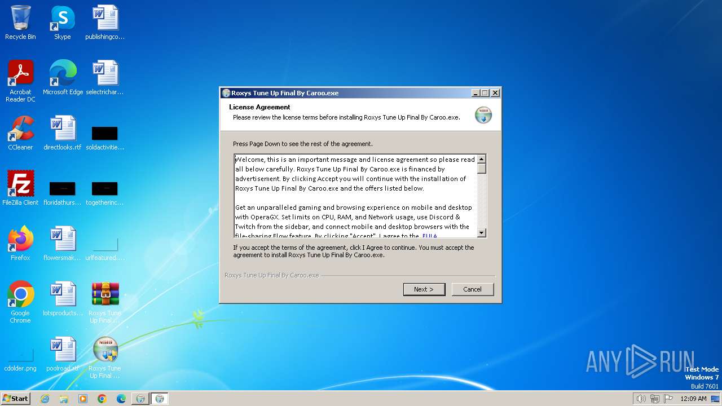This screenshot has width=722, height=406.
Task: Select the floridathurs file icon
Action: [63, 193]
